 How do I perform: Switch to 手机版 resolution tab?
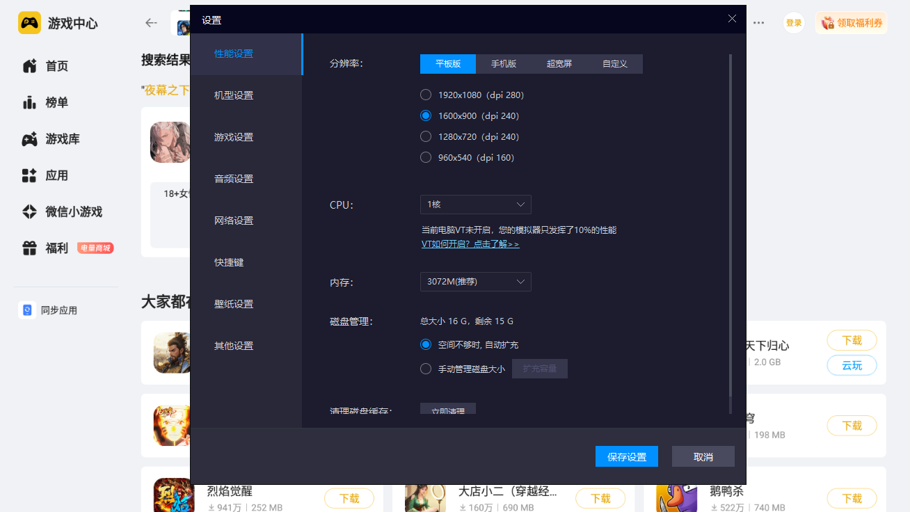click(504, 64)
